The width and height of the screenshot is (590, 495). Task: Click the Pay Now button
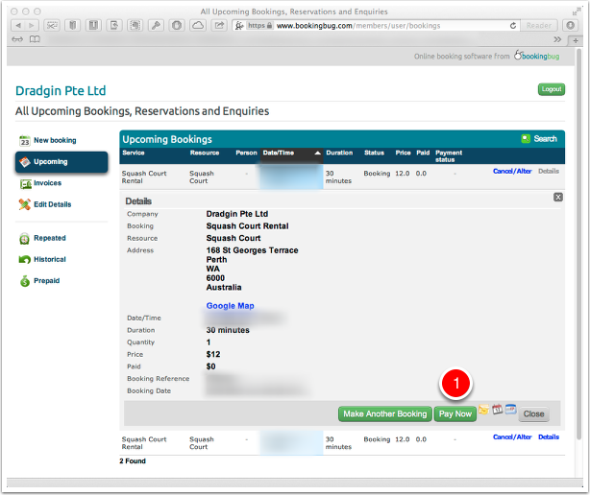(455, 413)
